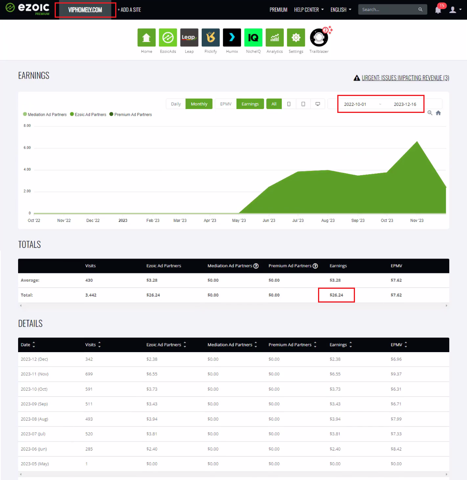This screenshot has height=480, width=467.
Task: Click the start date 2022-10-01 field
Action: [355, 104]
